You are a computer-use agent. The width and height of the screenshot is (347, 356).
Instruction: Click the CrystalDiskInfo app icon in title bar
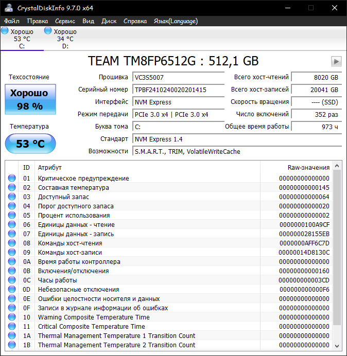9,8
